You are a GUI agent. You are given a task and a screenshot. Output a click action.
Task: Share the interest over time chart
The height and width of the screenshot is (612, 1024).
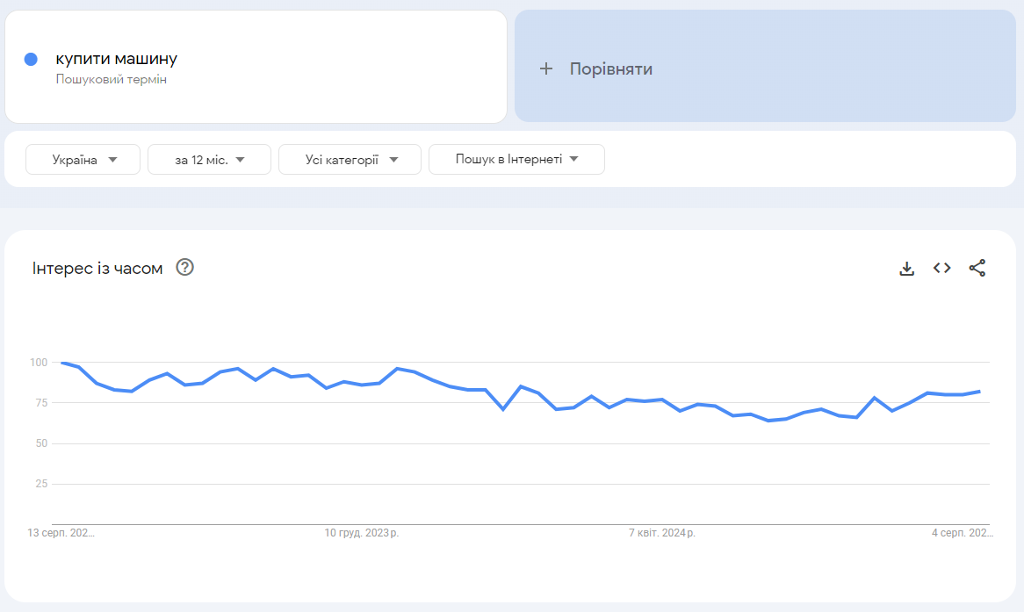977,268
